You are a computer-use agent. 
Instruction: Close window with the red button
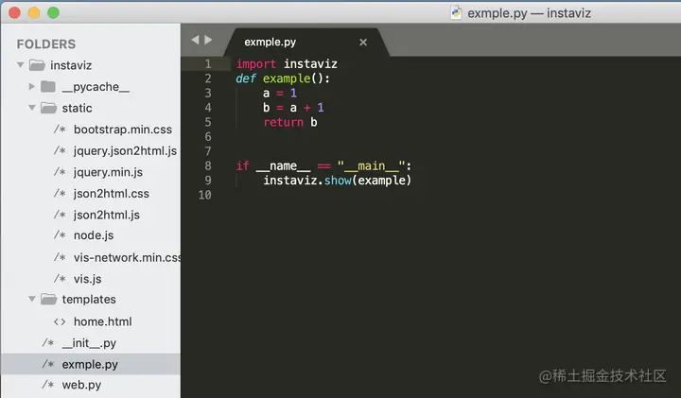point(14,12)
